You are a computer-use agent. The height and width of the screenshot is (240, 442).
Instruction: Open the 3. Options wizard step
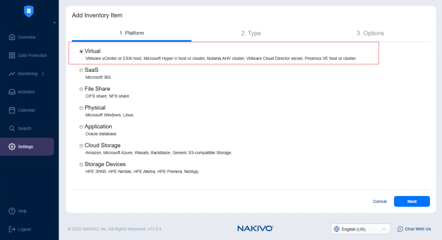coord(370,33)
